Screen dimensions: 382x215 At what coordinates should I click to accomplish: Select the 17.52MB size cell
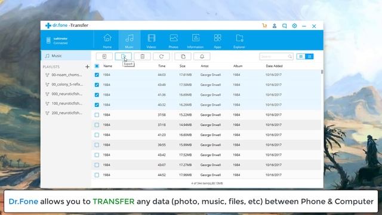(186, 155)
